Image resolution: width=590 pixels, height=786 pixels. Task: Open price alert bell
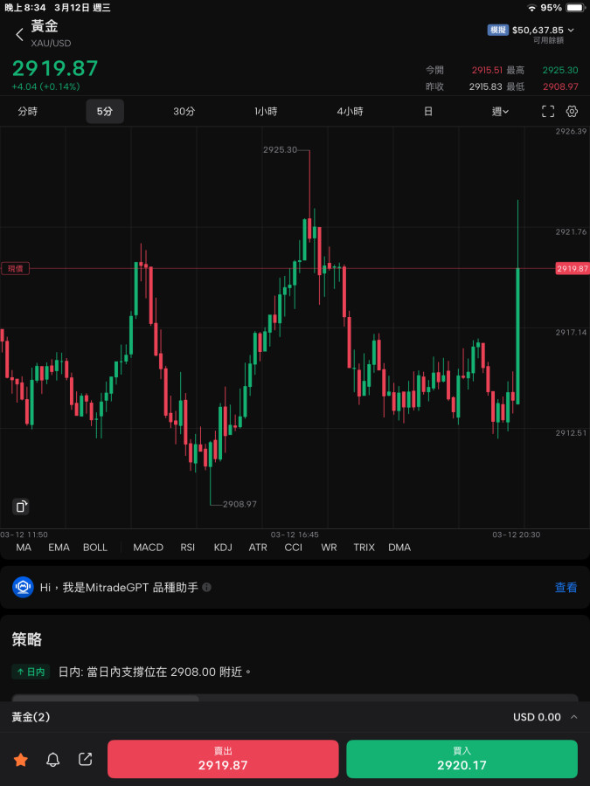pos(53,760)
